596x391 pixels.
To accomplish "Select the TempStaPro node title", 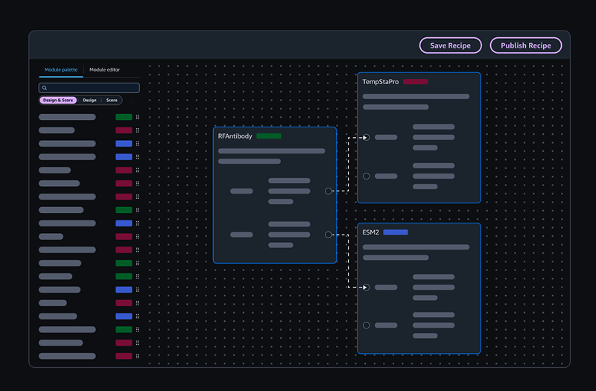I will coord(380,82).
